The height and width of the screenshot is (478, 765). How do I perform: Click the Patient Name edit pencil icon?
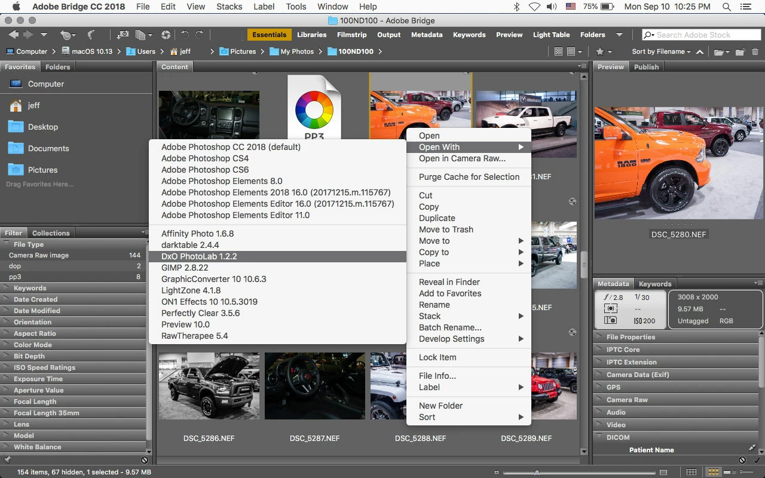click(x=752, y=448)
